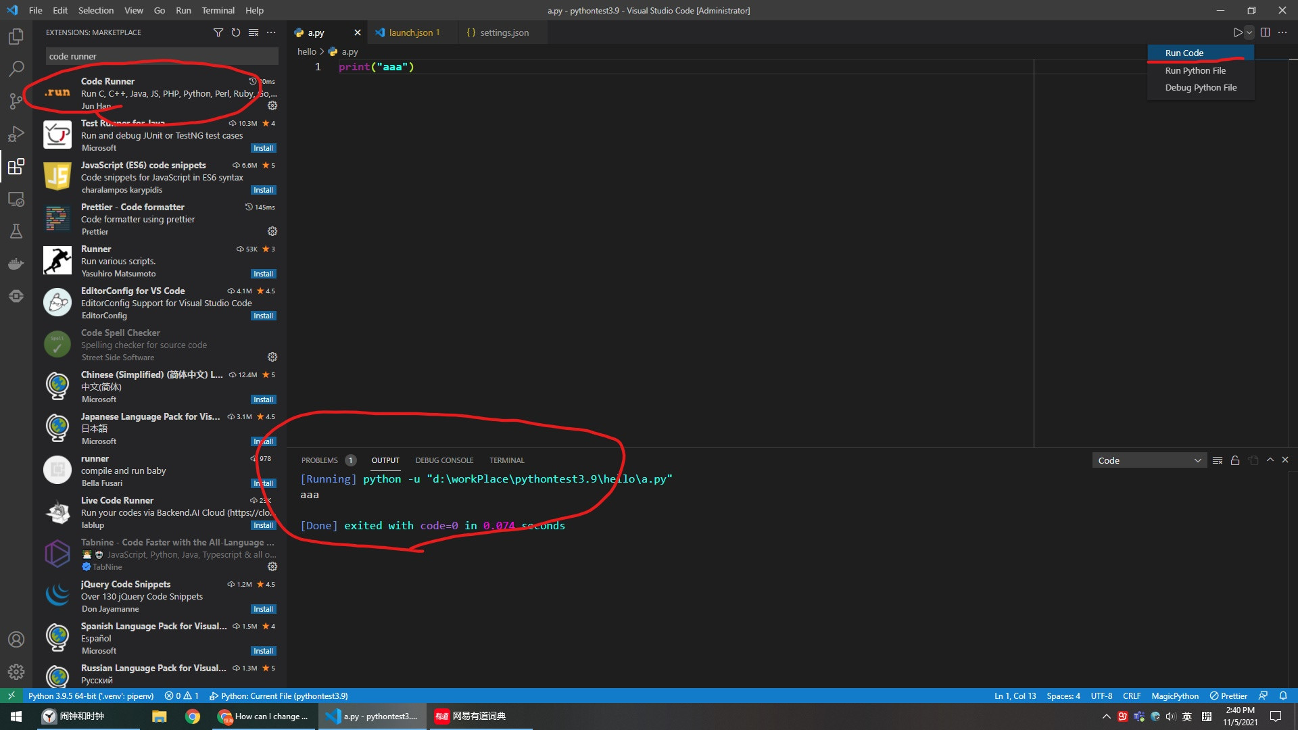Image resolution: width=1298 pixels, height=730 pixels.
Task: Select Python 3.9.5 interpreter in status bar
Action: (91, 696)
